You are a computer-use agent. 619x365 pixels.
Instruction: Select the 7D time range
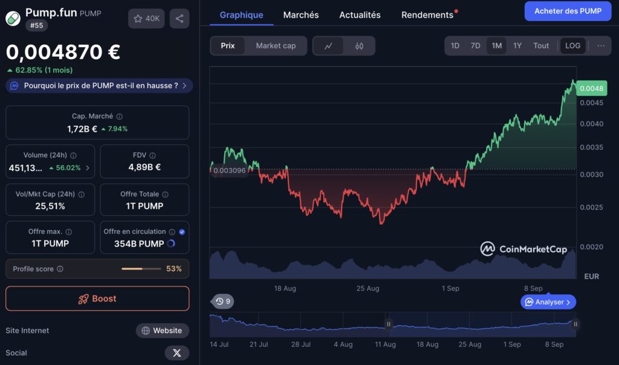click(475, 46)
